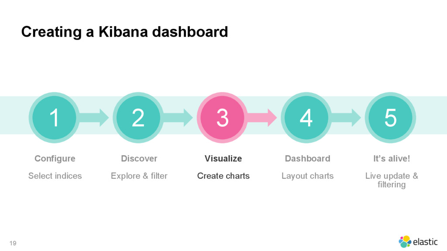Click the step 4 teal circle
This screenshot has width=447, height=251.
point(306,118)
